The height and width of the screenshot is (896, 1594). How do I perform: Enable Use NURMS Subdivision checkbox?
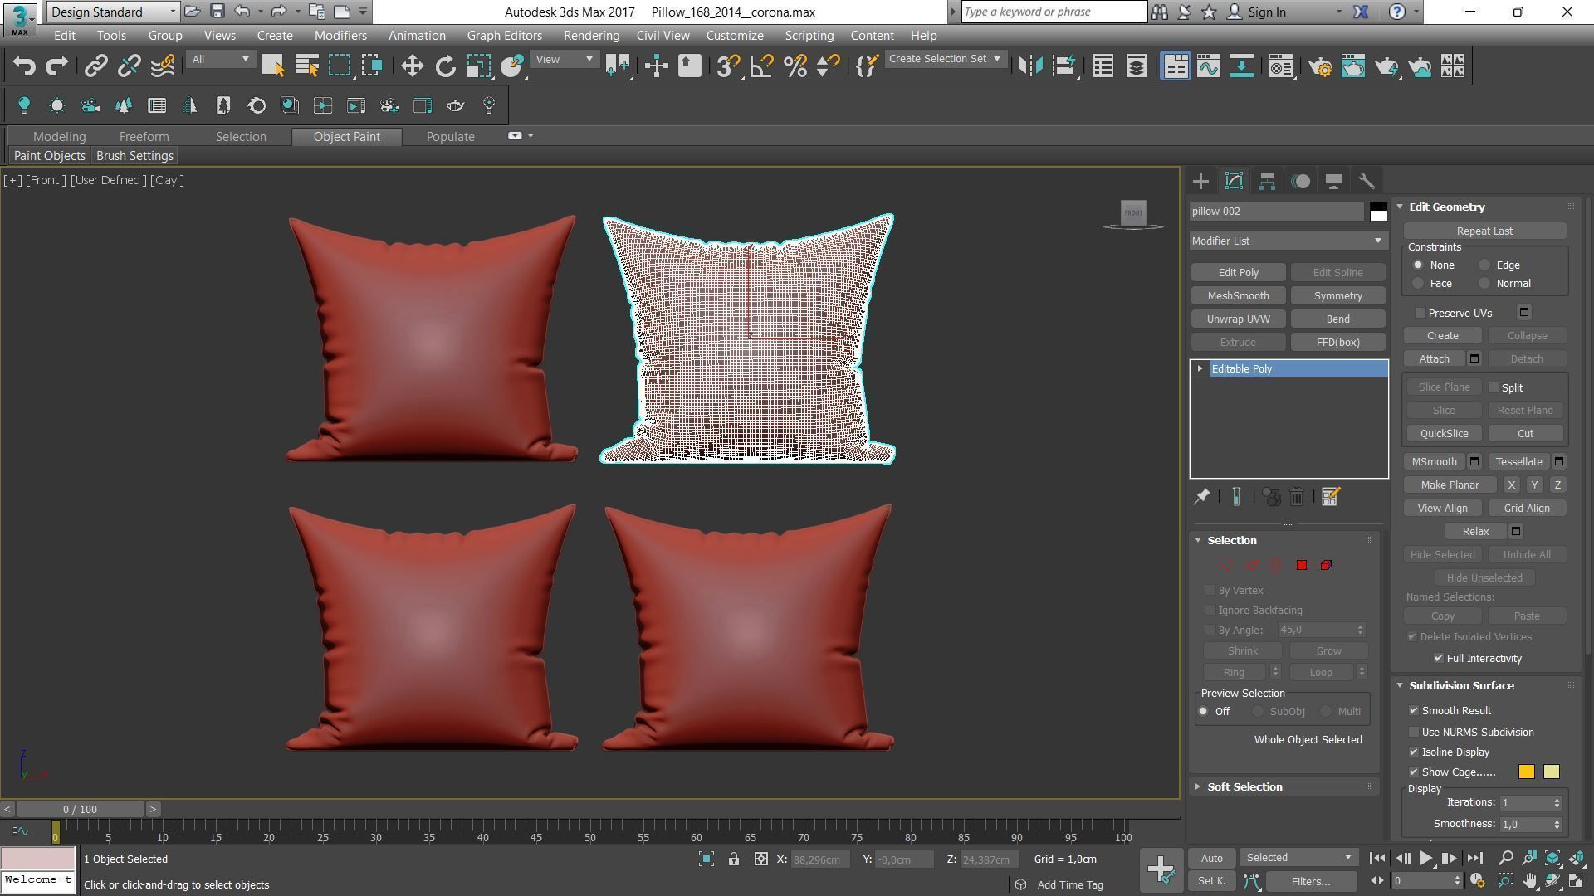tap(1414, 733)
